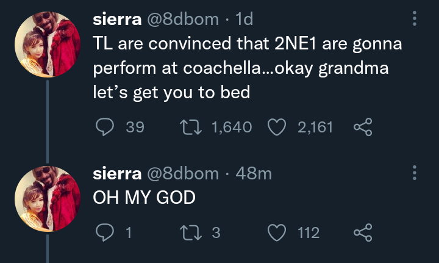Share the OH MY GOD tweet
439x263 pixels.
(x=362, y=232)
